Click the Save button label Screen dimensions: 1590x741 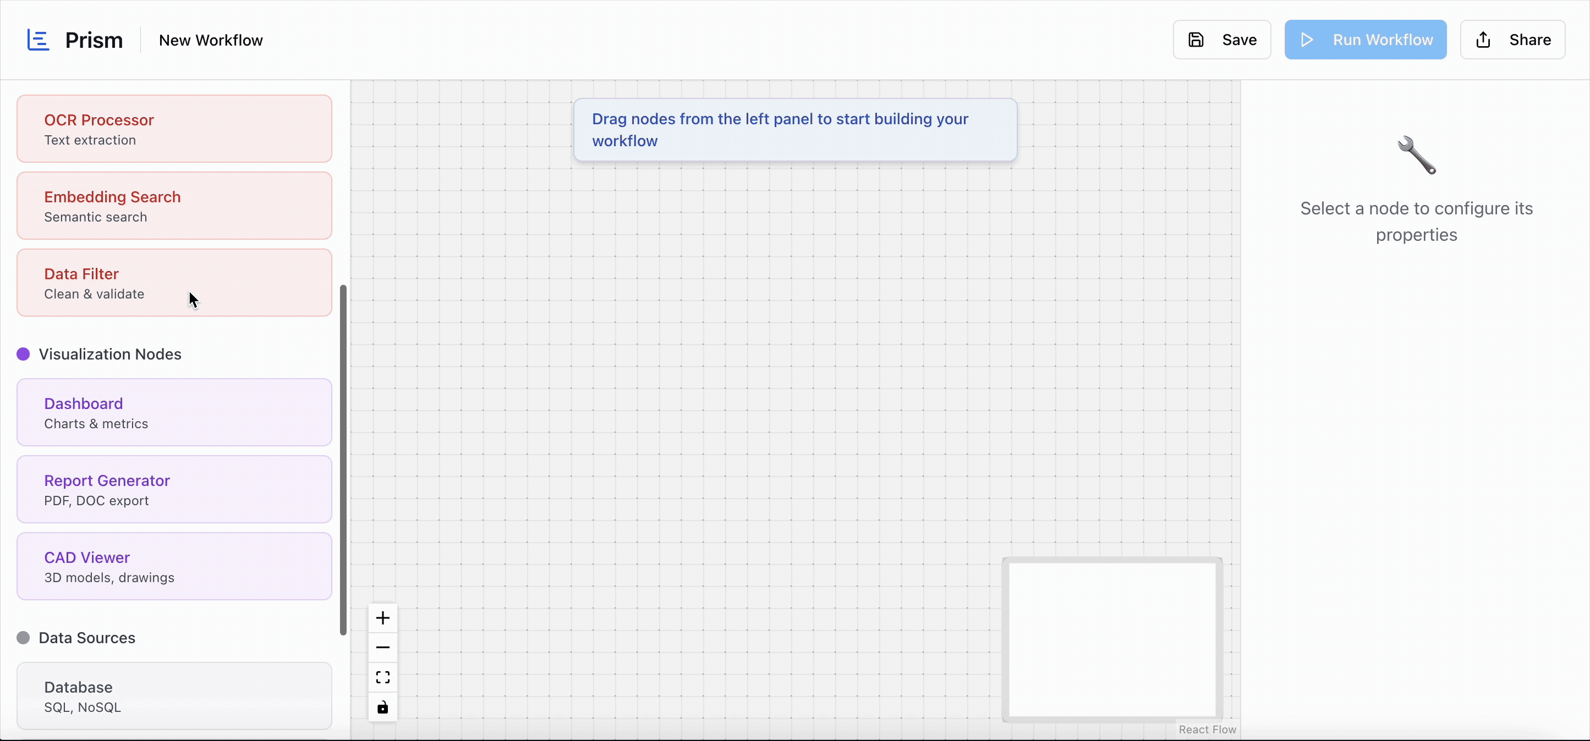(1239, 40)
